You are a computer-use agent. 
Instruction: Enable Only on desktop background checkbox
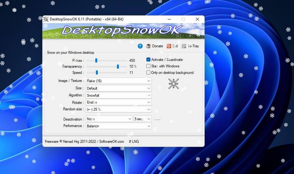(148, 73)
